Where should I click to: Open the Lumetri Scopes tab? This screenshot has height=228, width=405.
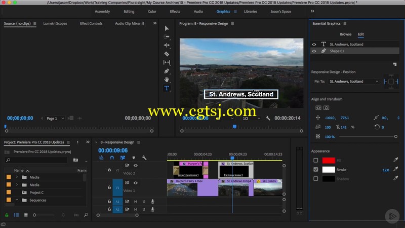(x=55, y=23)
